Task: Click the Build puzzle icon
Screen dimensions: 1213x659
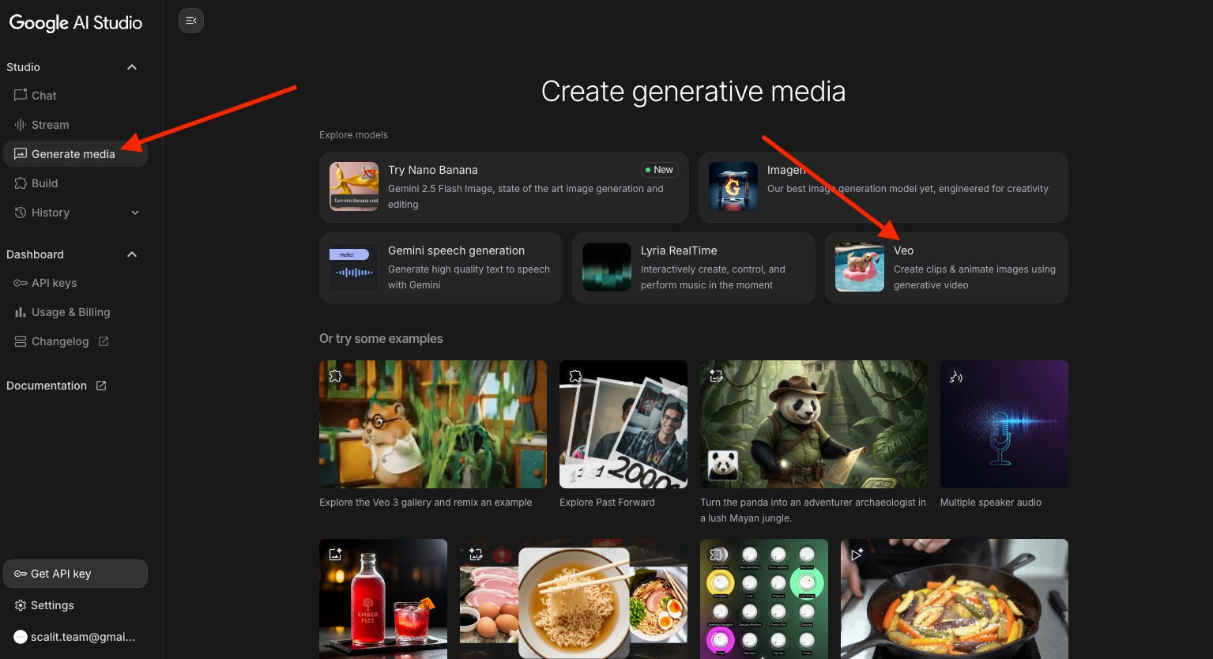Action: [21, 183]
